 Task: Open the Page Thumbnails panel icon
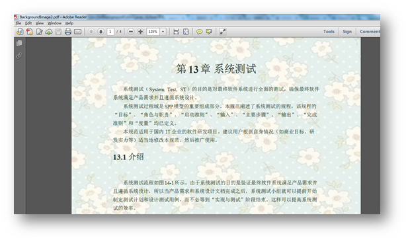(x=19, y=43)
